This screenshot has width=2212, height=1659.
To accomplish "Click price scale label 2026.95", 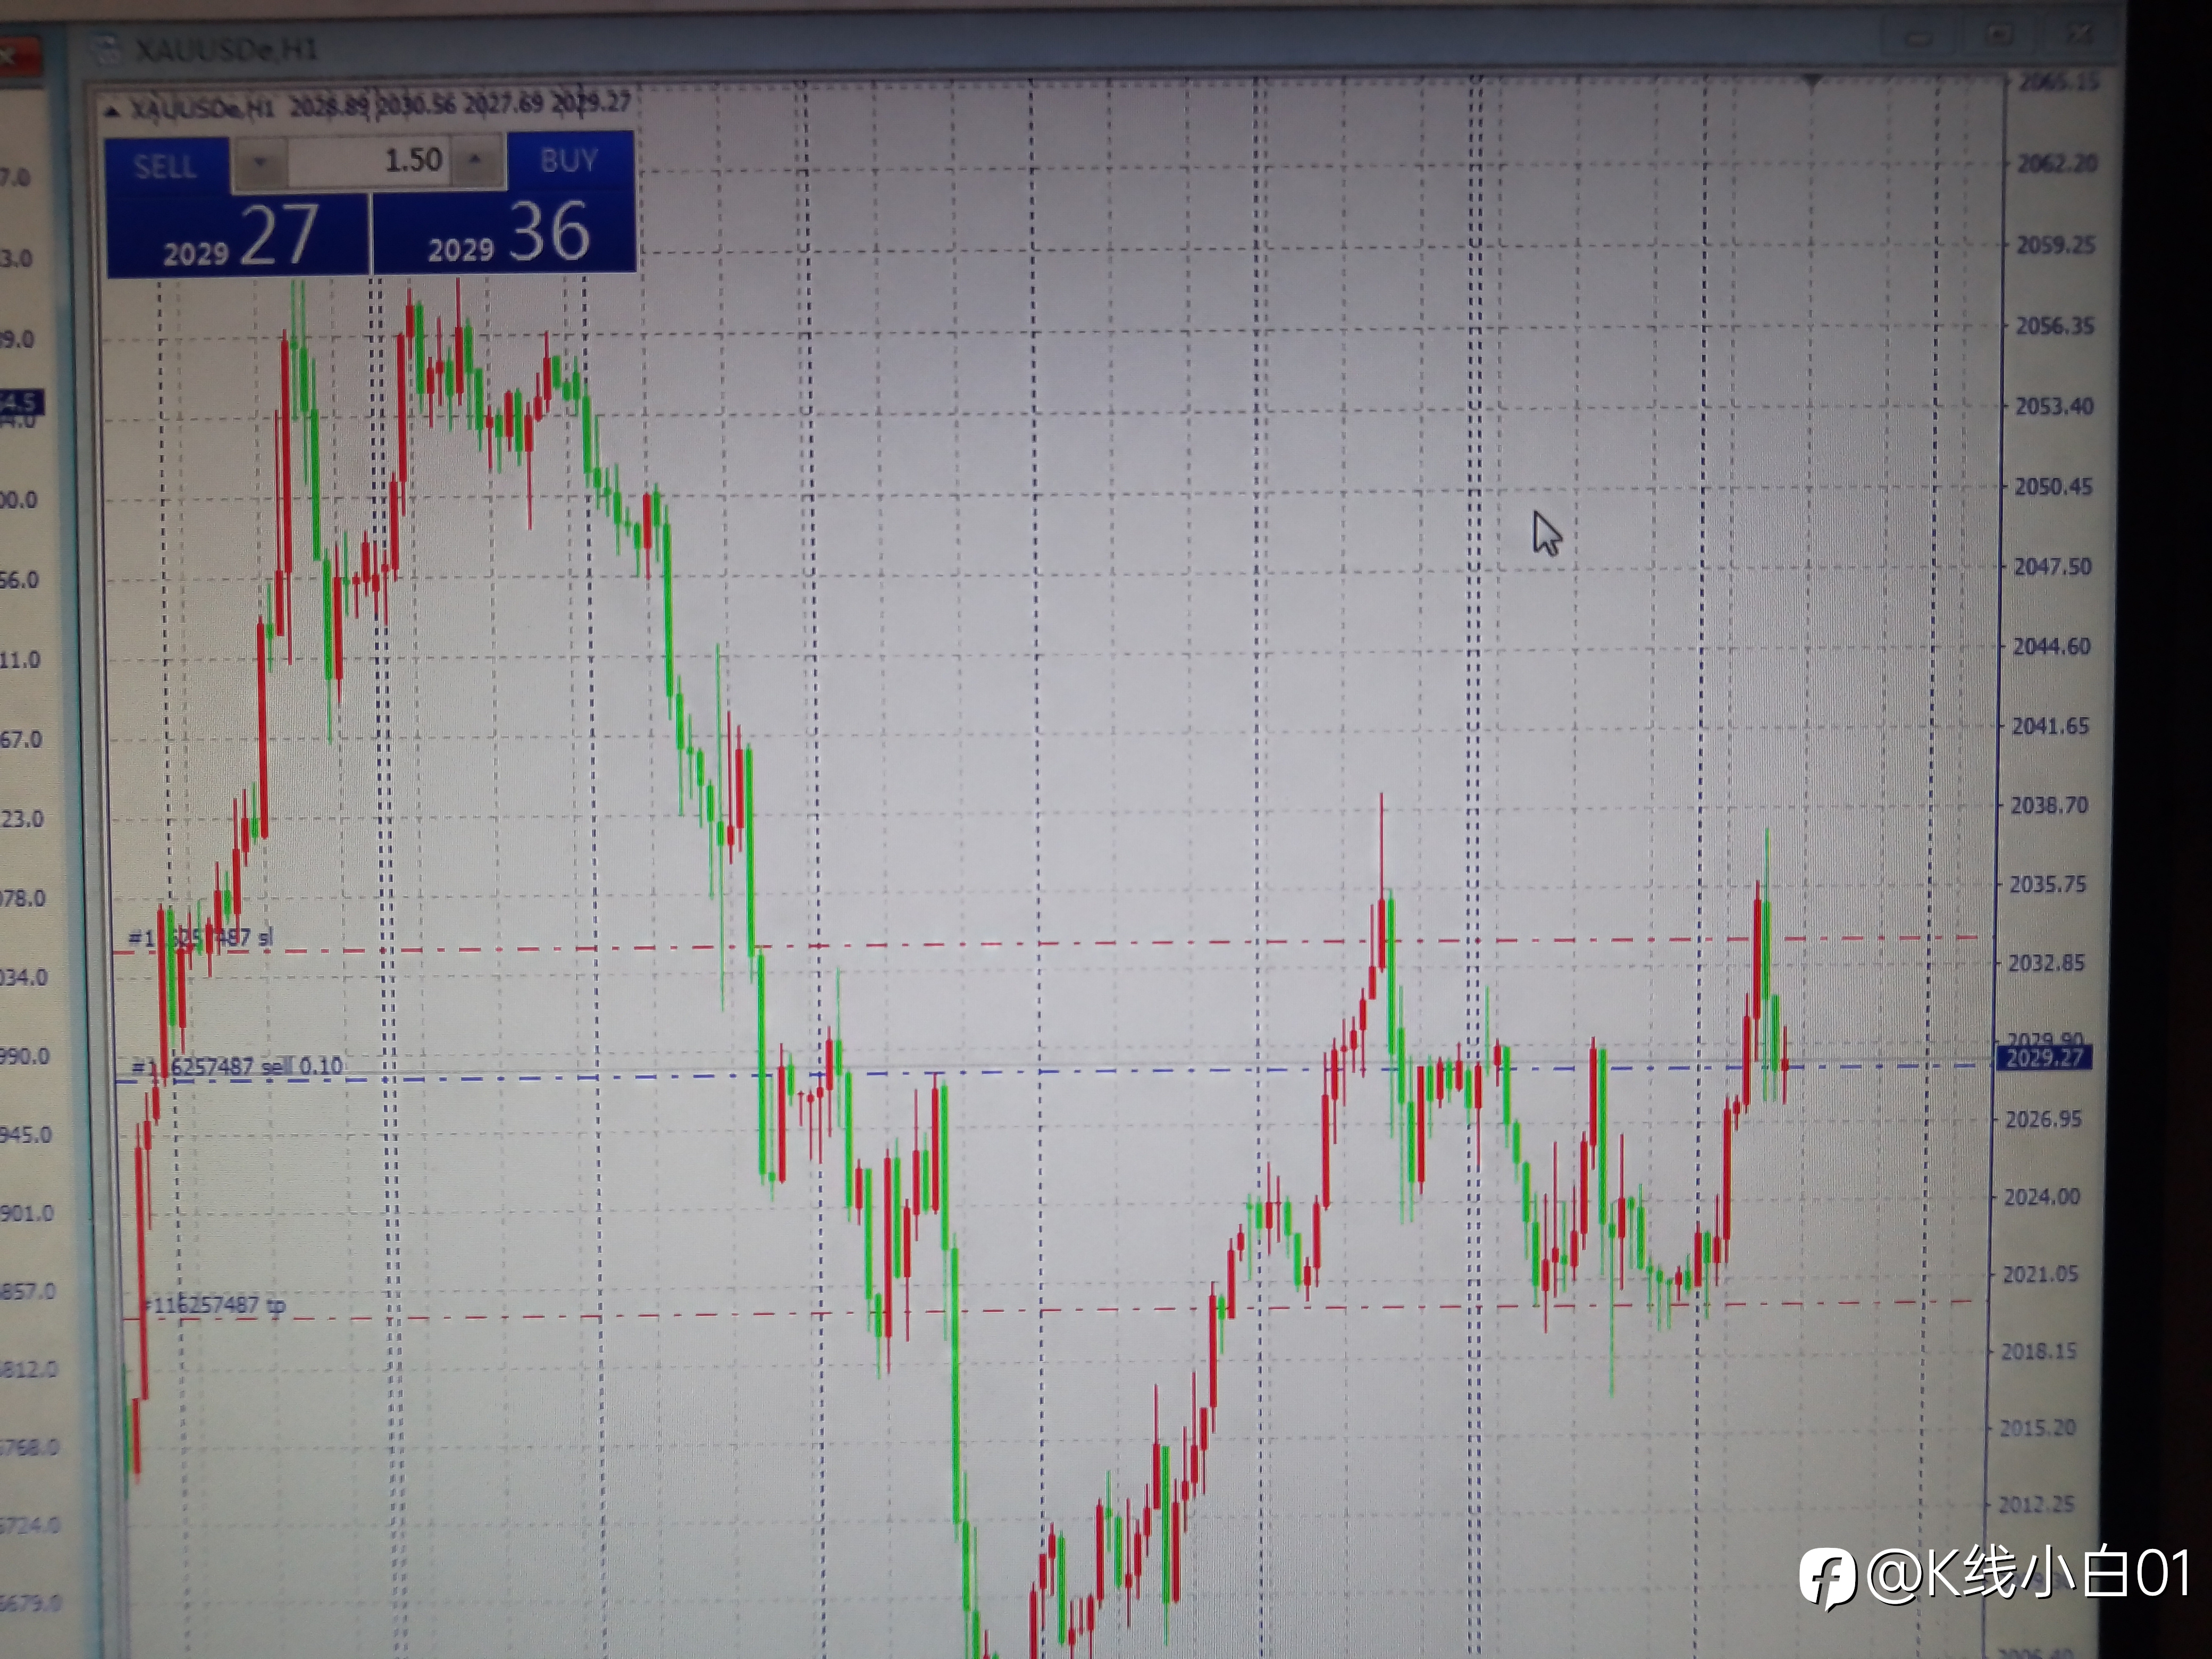I will click(x=2043, y=1119).
